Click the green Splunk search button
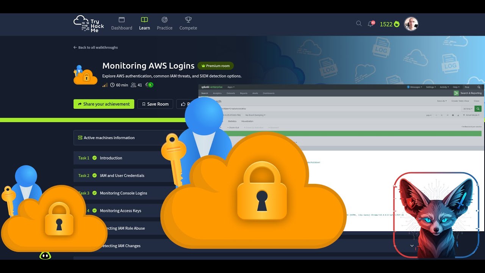485x273 pixels. [478, 108]
